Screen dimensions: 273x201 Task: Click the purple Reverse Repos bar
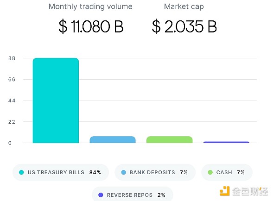click(226, 142)
